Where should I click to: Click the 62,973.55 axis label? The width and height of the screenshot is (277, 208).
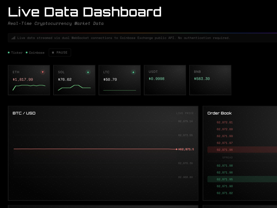185,135
